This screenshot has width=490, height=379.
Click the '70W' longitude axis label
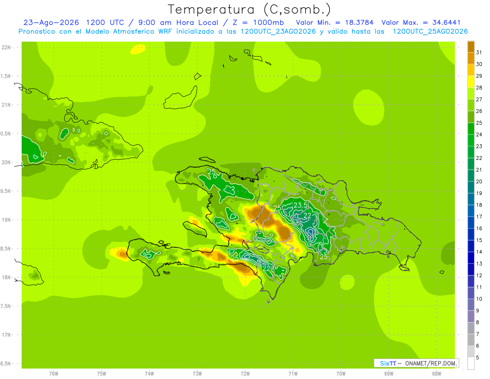tap(341, 374)
